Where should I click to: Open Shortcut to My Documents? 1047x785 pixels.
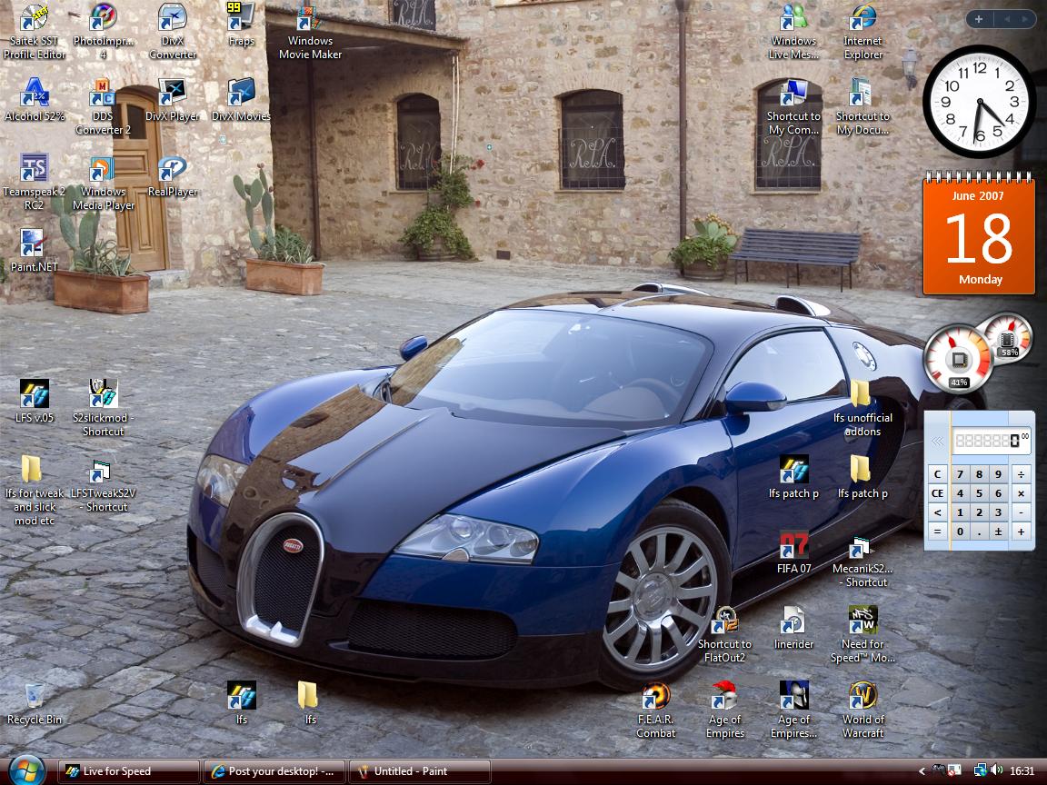863,107
